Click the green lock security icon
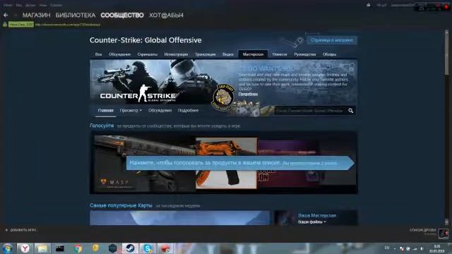The image size is (452, 254). point(5,25)
